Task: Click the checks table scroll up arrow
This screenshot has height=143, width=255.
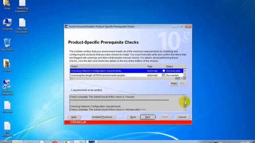Action: 185,70
